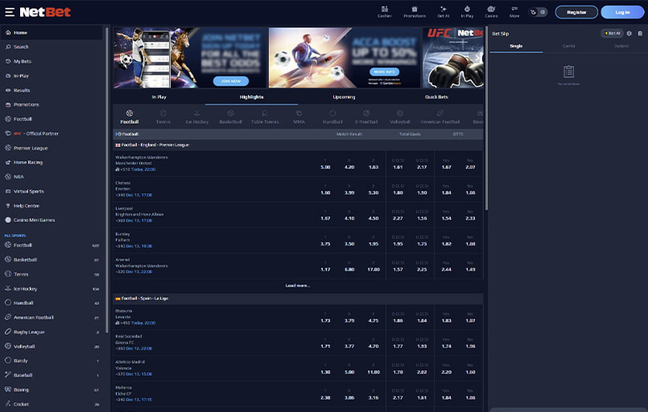Open In-Play in left sidebar
Screen dimensions: 648x412
(52, 76)
